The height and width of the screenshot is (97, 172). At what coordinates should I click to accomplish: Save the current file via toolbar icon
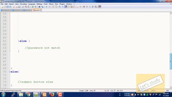(x=7, y=7)
